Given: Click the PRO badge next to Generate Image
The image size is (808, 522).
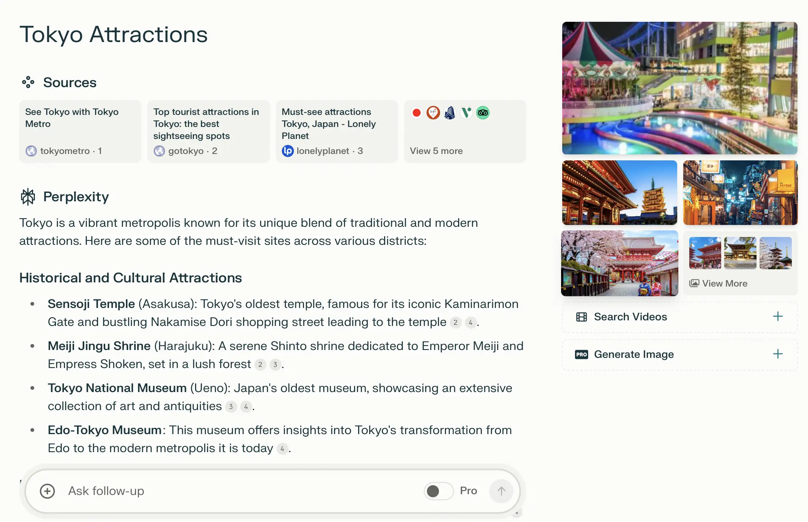Looking at the screenshot, I should [581, 354].
